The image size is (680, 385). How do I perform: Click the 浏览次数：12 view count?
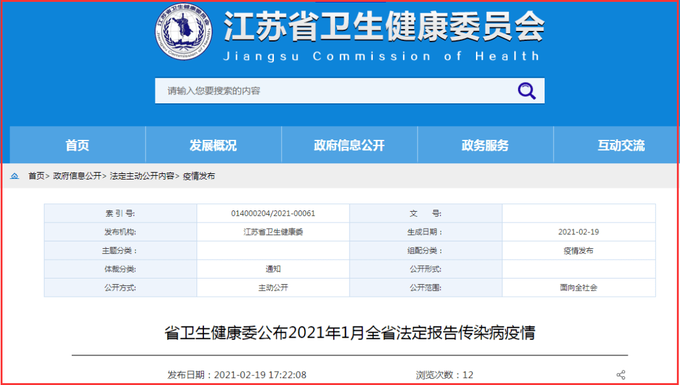pyautogui.click(x=445, y=374)
